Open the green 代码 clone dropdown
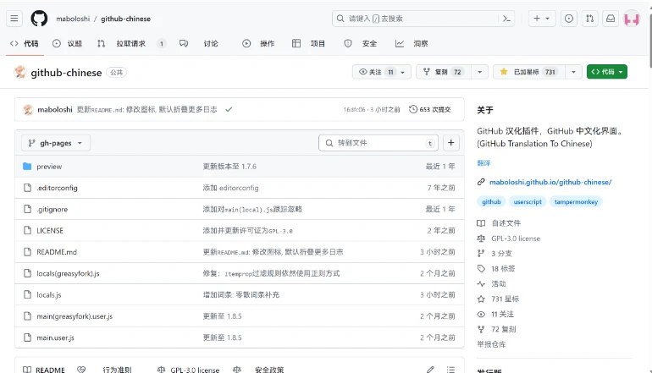This screenshot has height=373, width=652. [607, 72]
